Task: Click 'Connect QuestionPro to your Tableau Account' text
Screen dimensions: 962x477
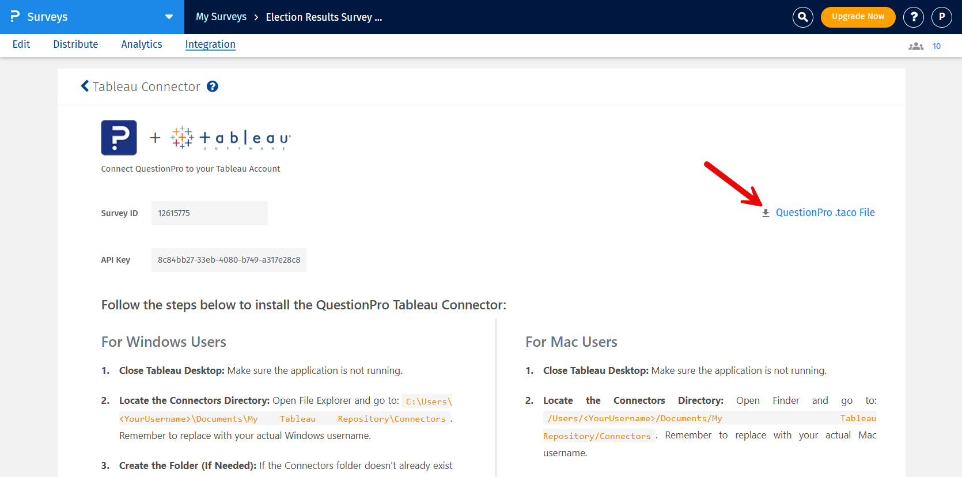Action: pyautogui.click(x=191, y=169)
